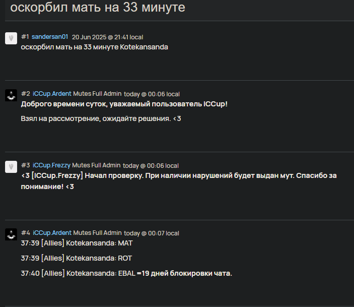Click iCCup.Ardent's avatar on post #2

[11, 95]
